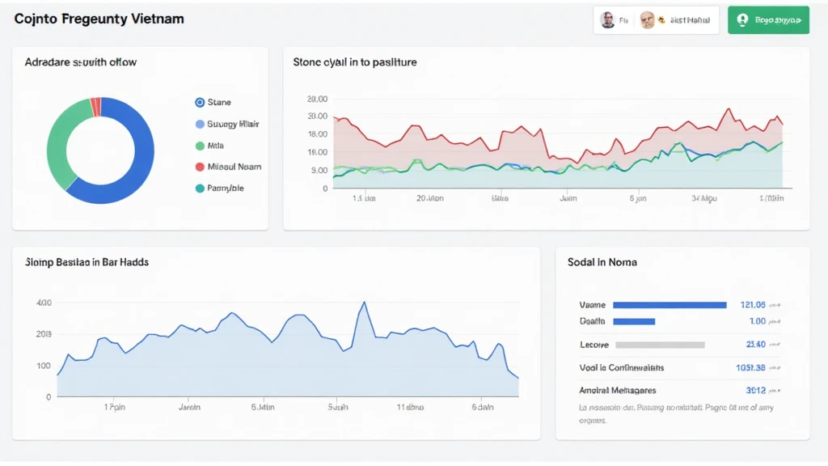This screenshot has height=466, width=828.
Task: Open the 121.06 value link
Action: [753, 305]
